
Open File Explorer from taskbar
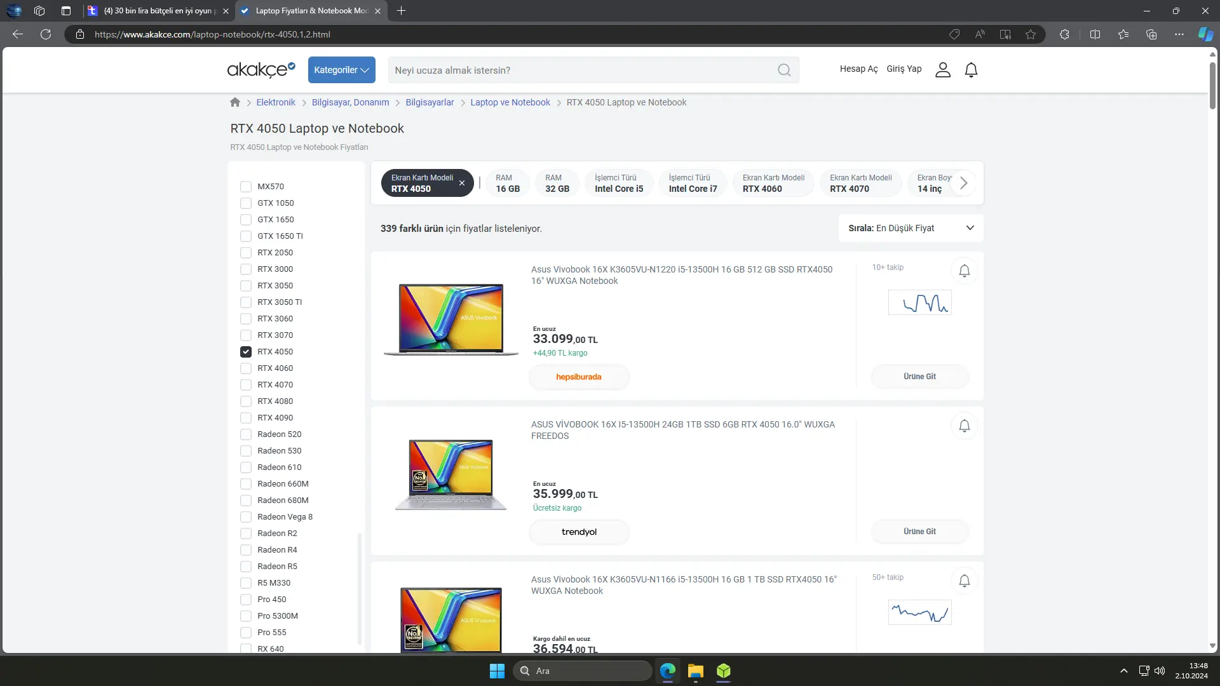[x=696, y=671]
